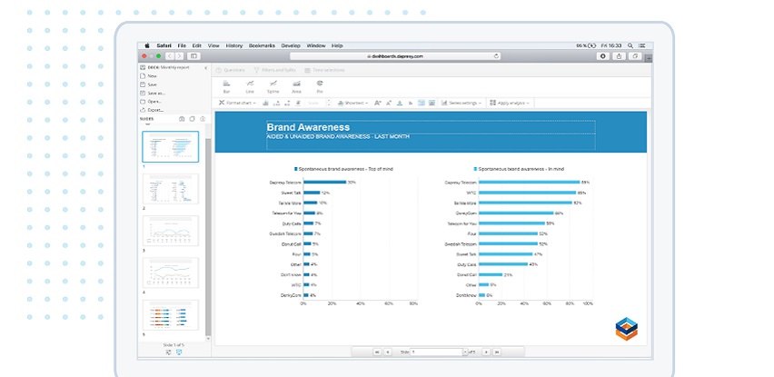This screenshot has height=377, width=774.
Task: Click Save as... in the deck menu
Action: (153, 93)
